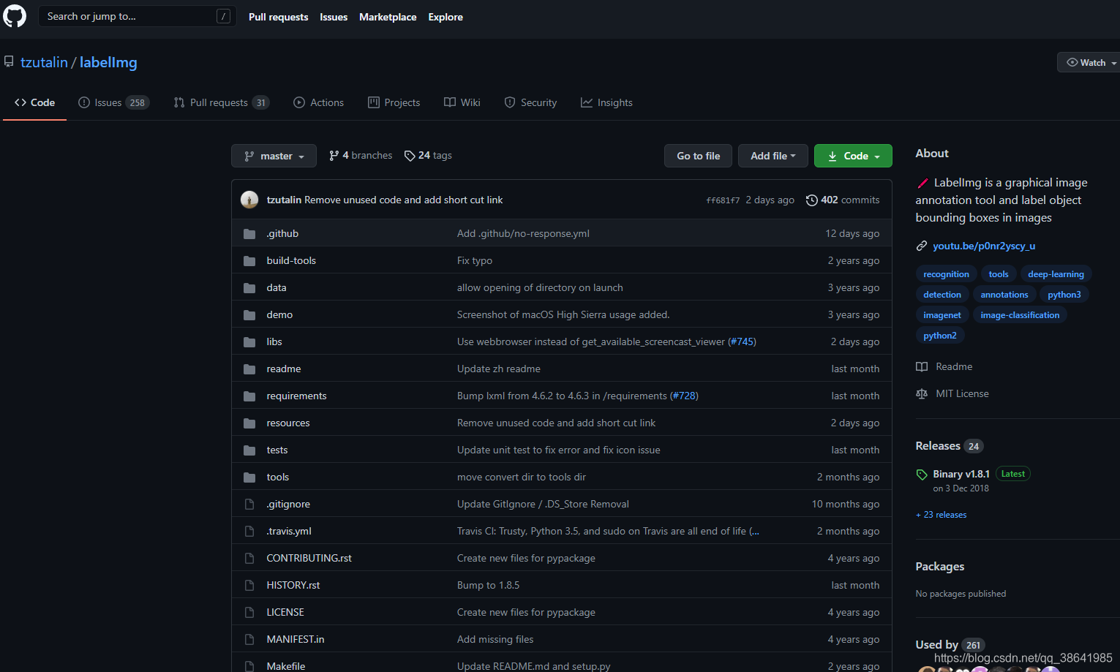The width and height of the screenshot is (1120, 672).
Task: Open the readme folder name
Action: click(284, 369)
